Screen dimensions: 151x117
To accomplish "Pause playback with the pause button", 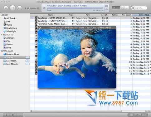I will (x=12, y=8).
